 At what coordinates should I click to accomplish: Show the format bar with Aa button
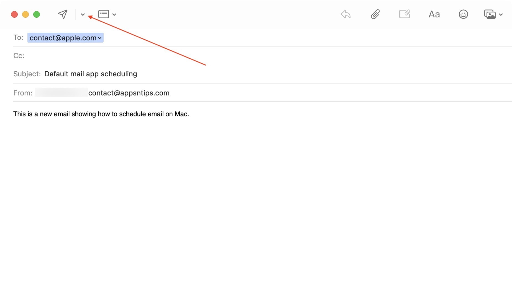coord(434,14)
